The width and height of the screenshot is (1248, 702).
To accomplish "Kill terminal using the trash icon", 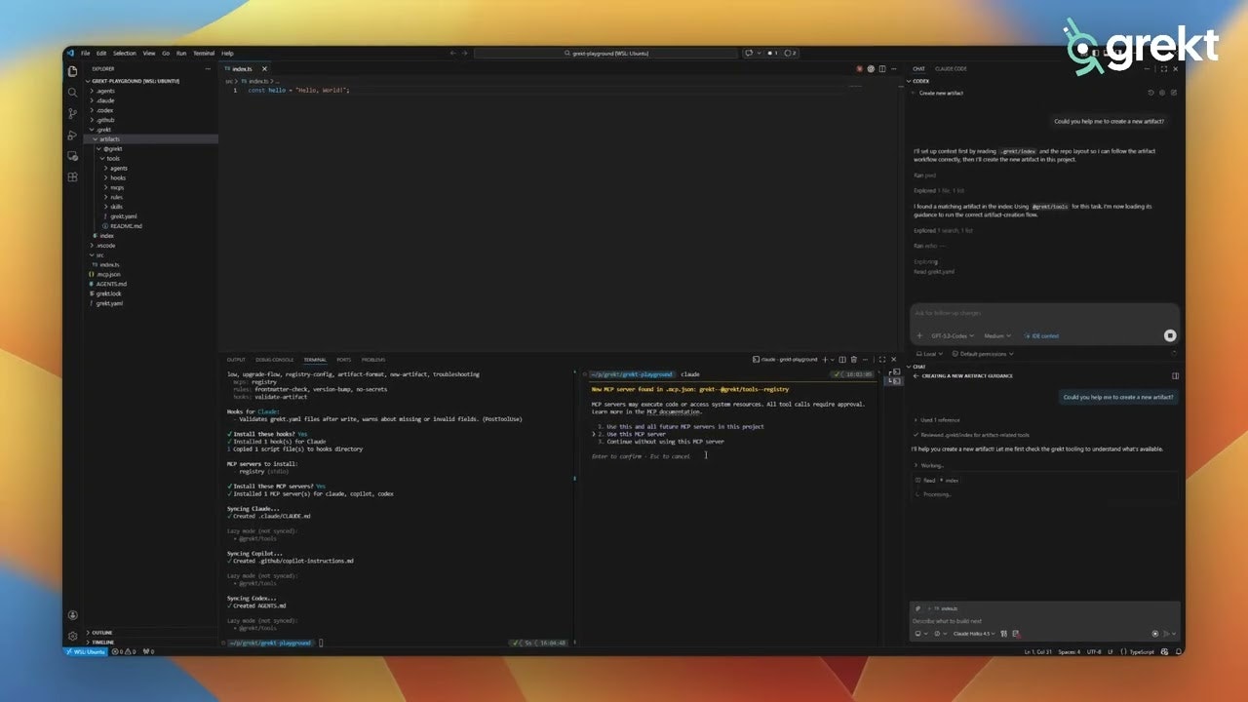I will pos(854,360).
